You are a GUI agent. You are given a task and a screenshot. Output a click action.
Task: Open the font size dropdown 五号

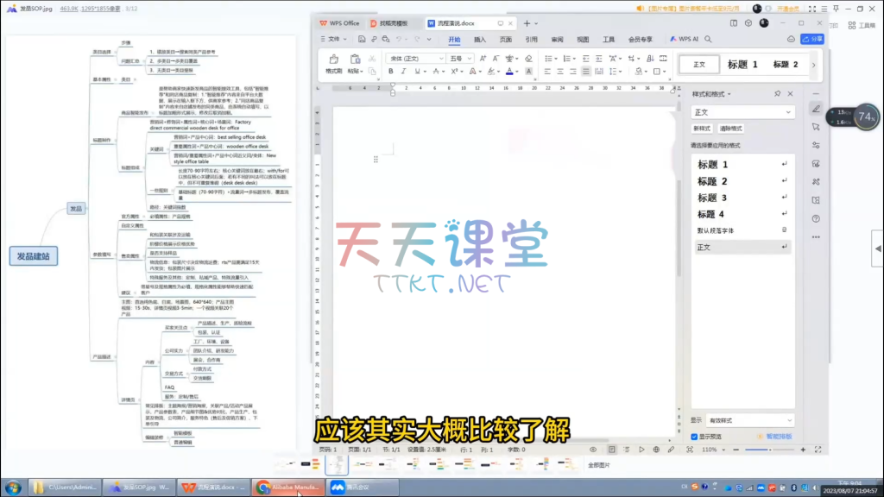coord(461,58)
